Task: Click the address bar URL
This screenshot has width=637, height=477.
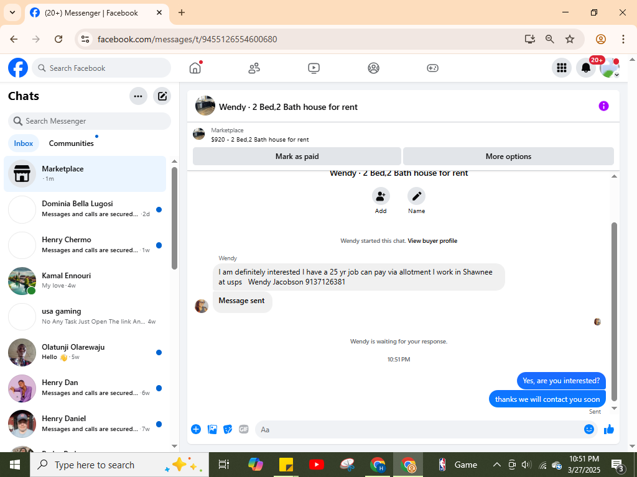Action: click(x=187, y=39)
